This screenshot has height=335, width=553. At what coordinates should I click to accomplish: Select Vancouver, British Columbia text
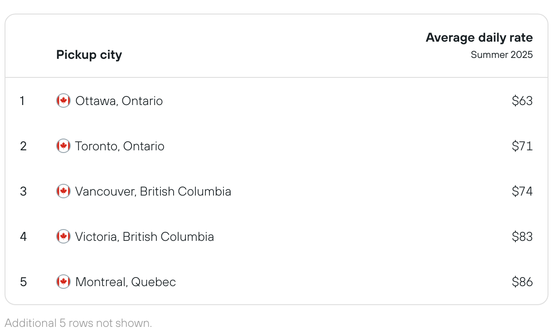coord(153,191)
